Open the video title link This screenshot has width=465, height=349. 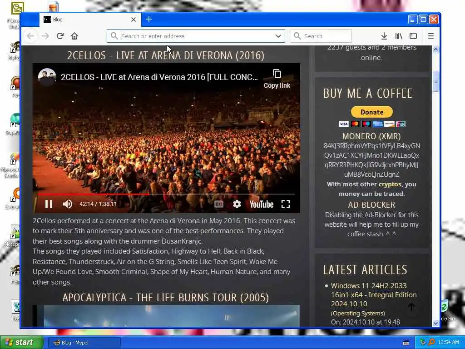click(159, 77)
